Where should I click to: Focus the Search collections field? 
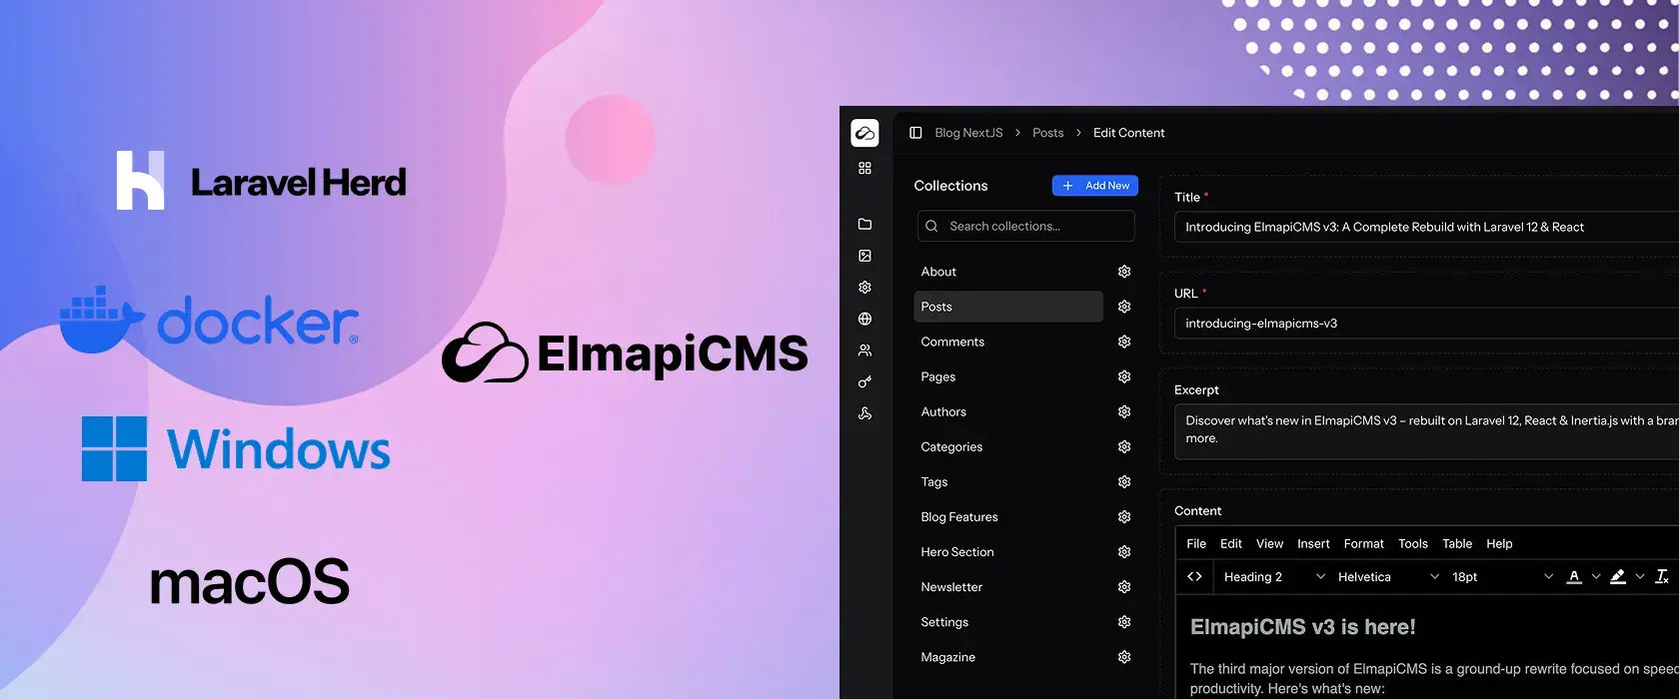coord(1026,226)
